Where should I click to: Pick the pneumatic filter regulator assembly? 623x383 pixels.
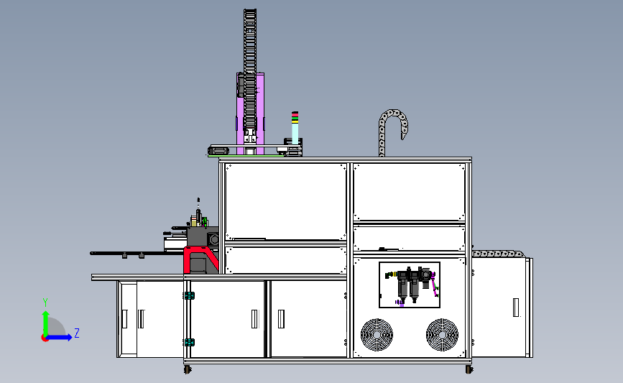click(411, 285)
